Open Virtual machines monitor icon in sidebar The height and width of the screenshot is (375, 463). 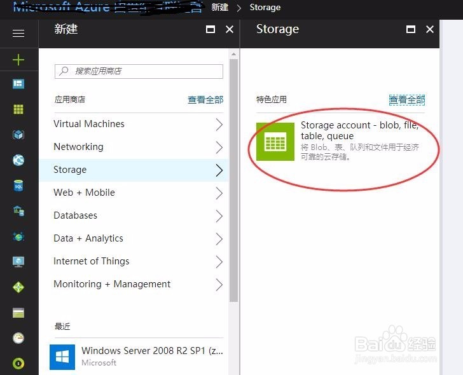[x=18, y=262]
